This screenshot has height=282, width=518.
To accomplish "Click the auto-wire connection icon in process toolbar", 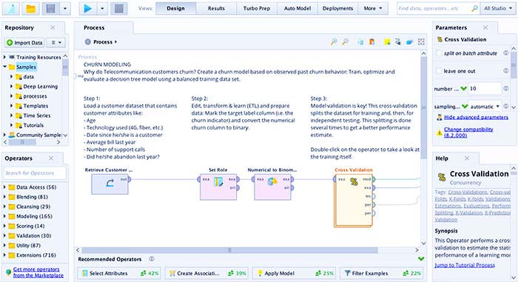I will 398,41.
